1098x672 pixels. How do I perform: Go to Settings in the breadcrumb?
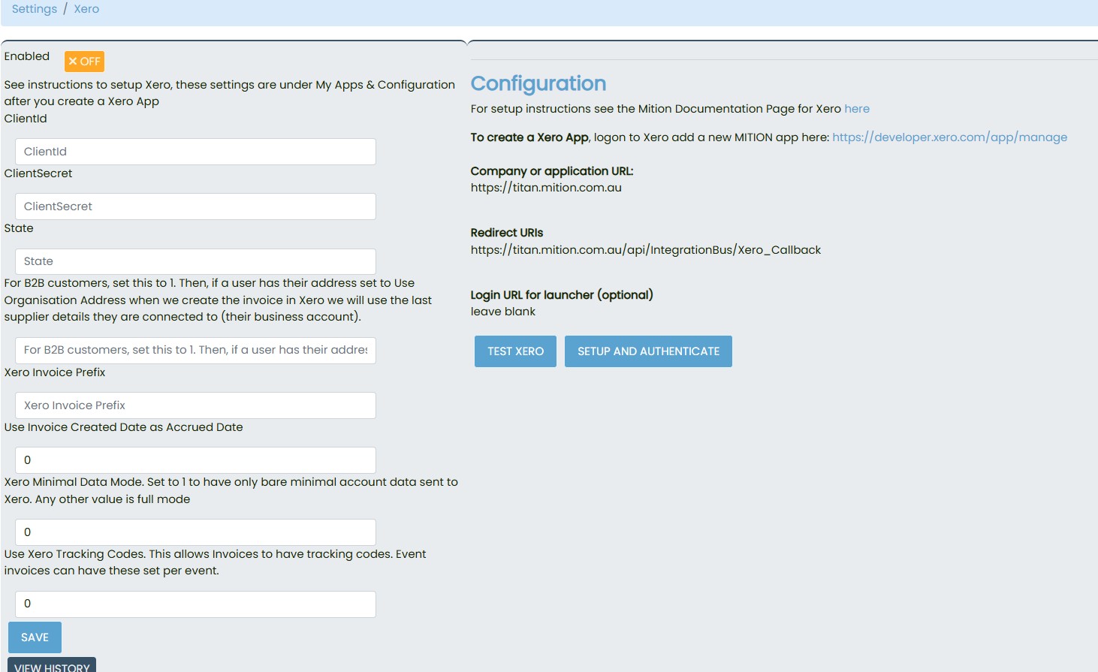tap(35, 9)
